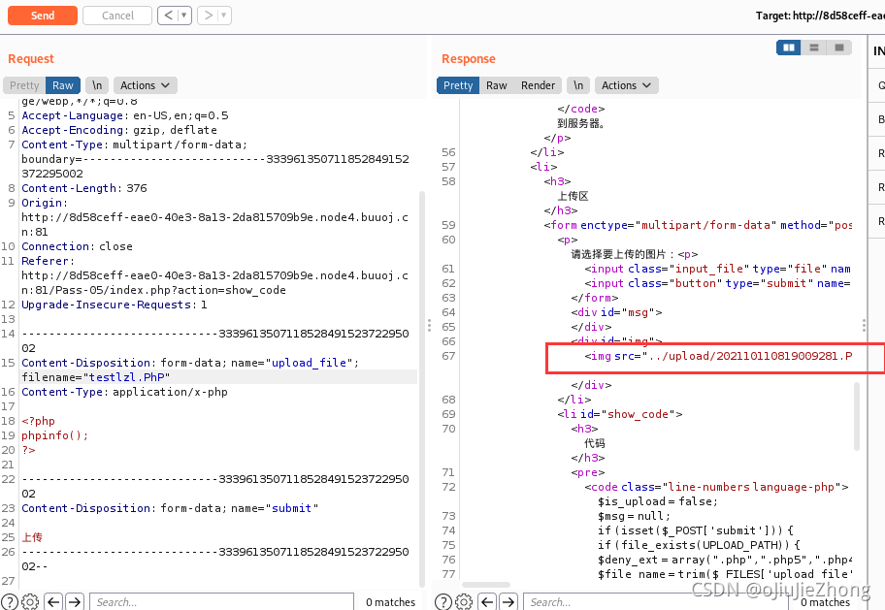Jump to the previous Response search match
The image size is (885, 610).
[x=487, y=602]
